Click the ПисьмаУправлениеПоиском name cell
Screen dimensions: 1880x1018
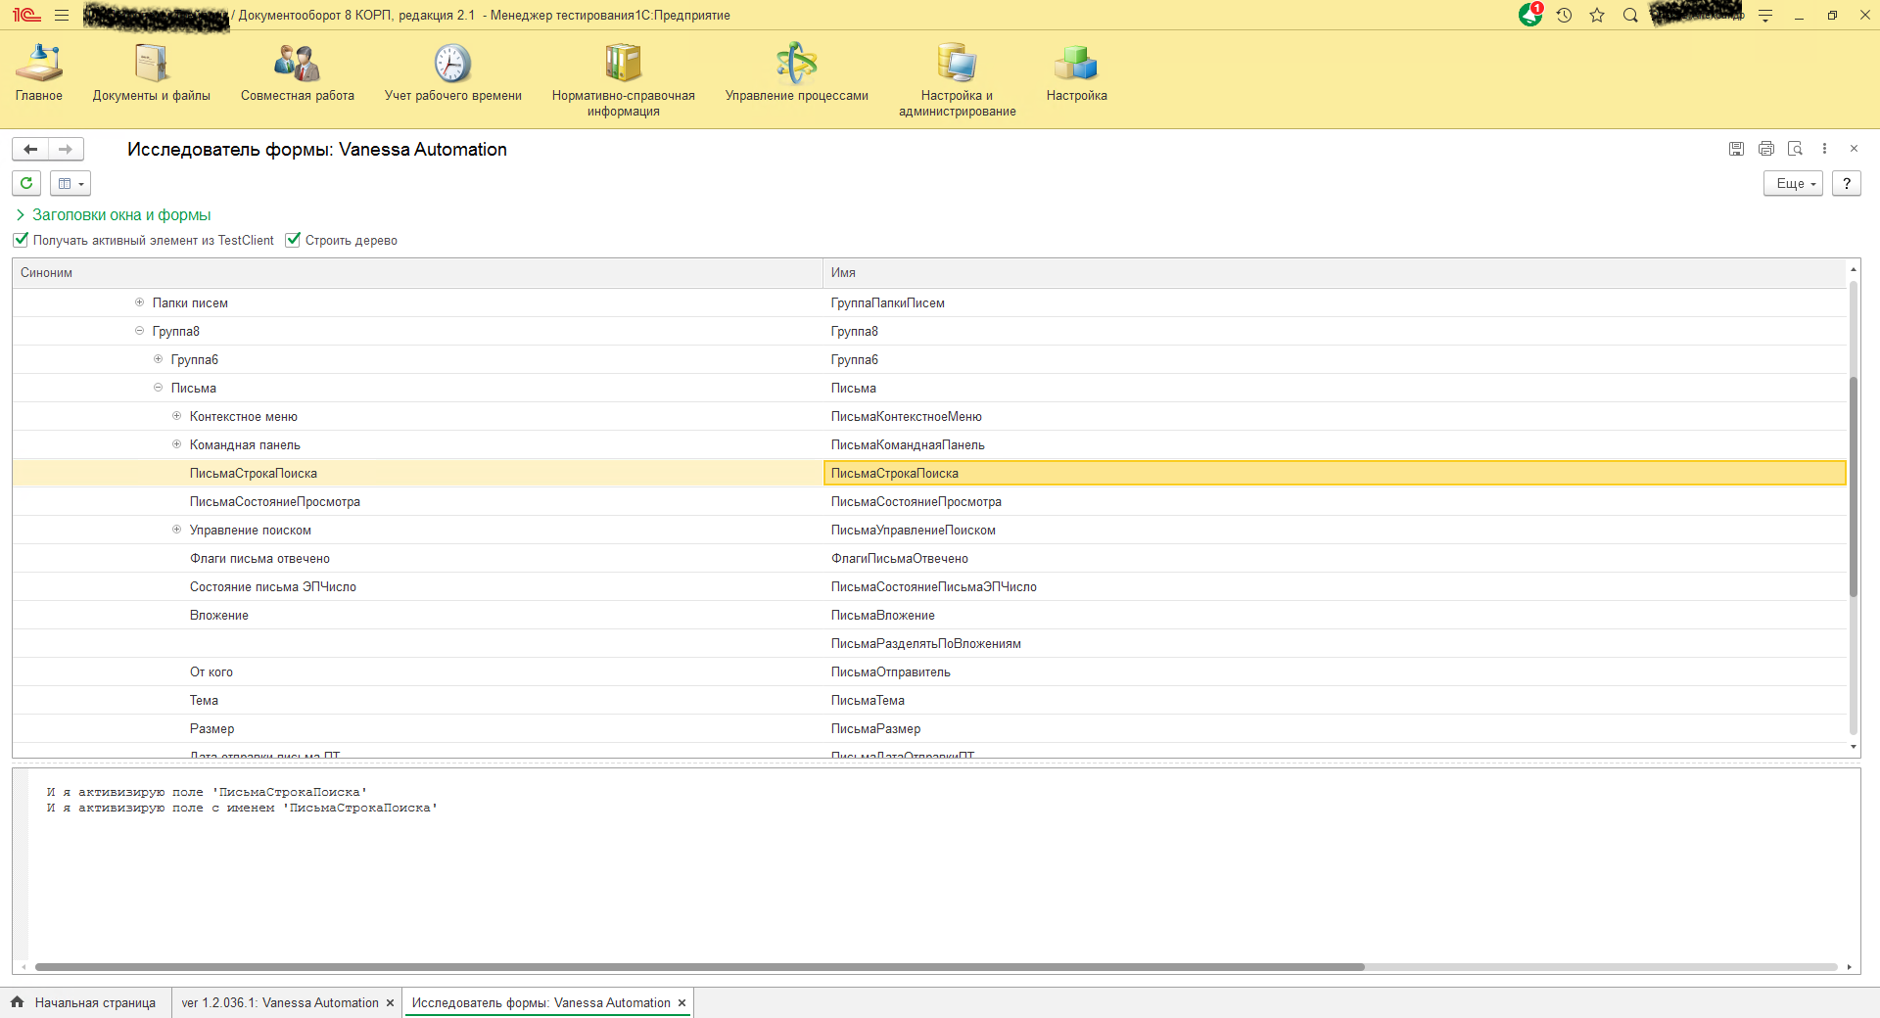pos(1335,530)
